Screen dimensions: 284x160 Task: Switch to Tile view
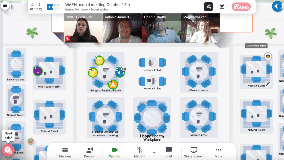65,153
